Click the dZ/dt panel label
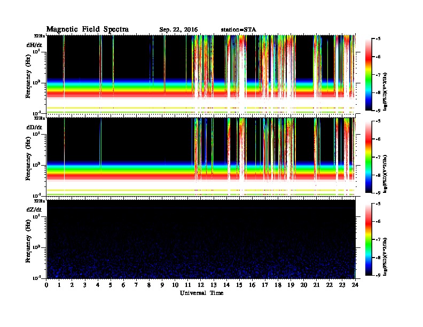The height and width of the screenshot is (327, 423). (x=34, y=209)
